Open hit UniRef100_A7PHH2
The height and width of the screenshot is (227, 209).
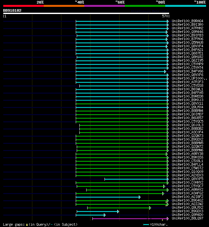point(187,28)
